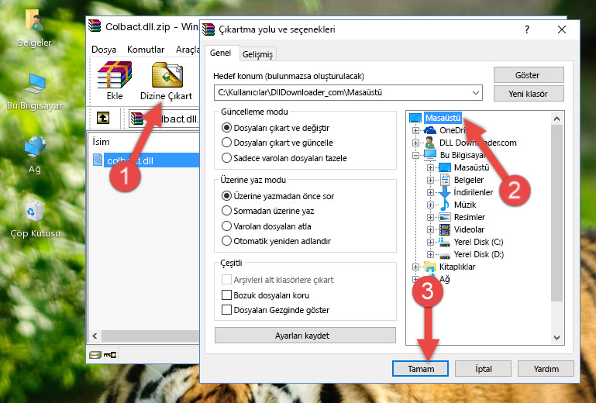Screen dimensions: 596x403
Task: Enable 'Bozuk dosyaları koru' checkbox
Action: (x=226, y=295)
